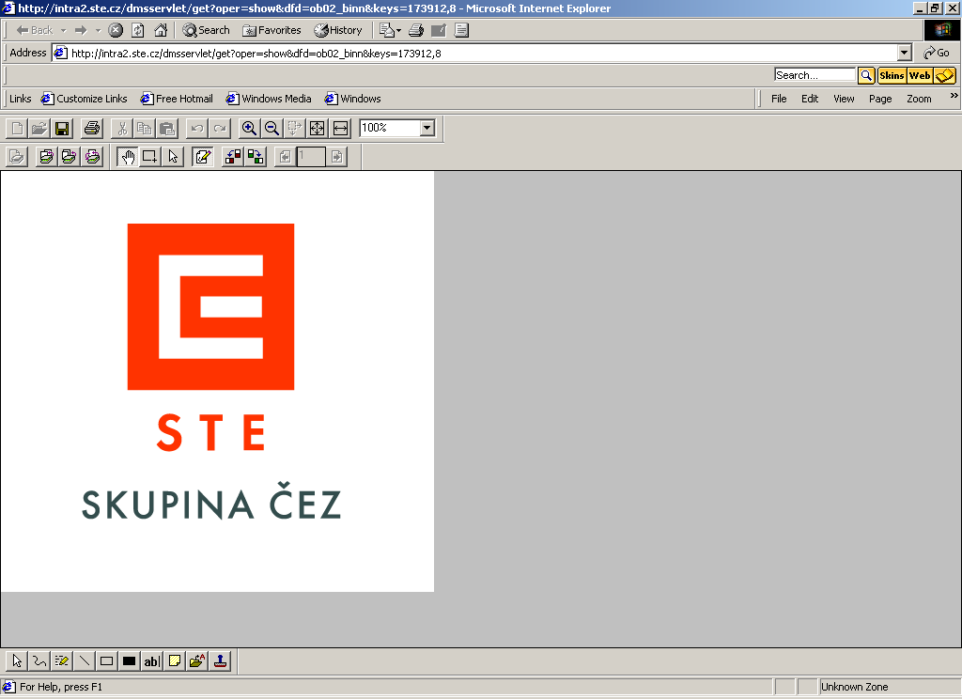
Task: Click the Go button
Action: coord(937,54)
